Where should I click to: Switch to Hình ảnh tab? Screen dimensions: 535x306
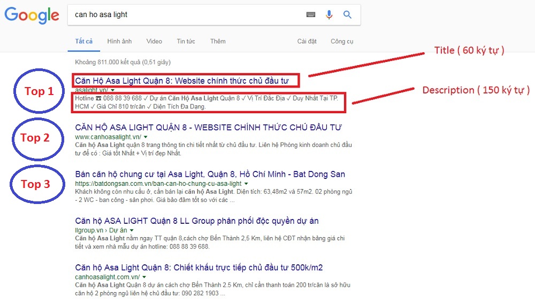(x=119, y=42)
